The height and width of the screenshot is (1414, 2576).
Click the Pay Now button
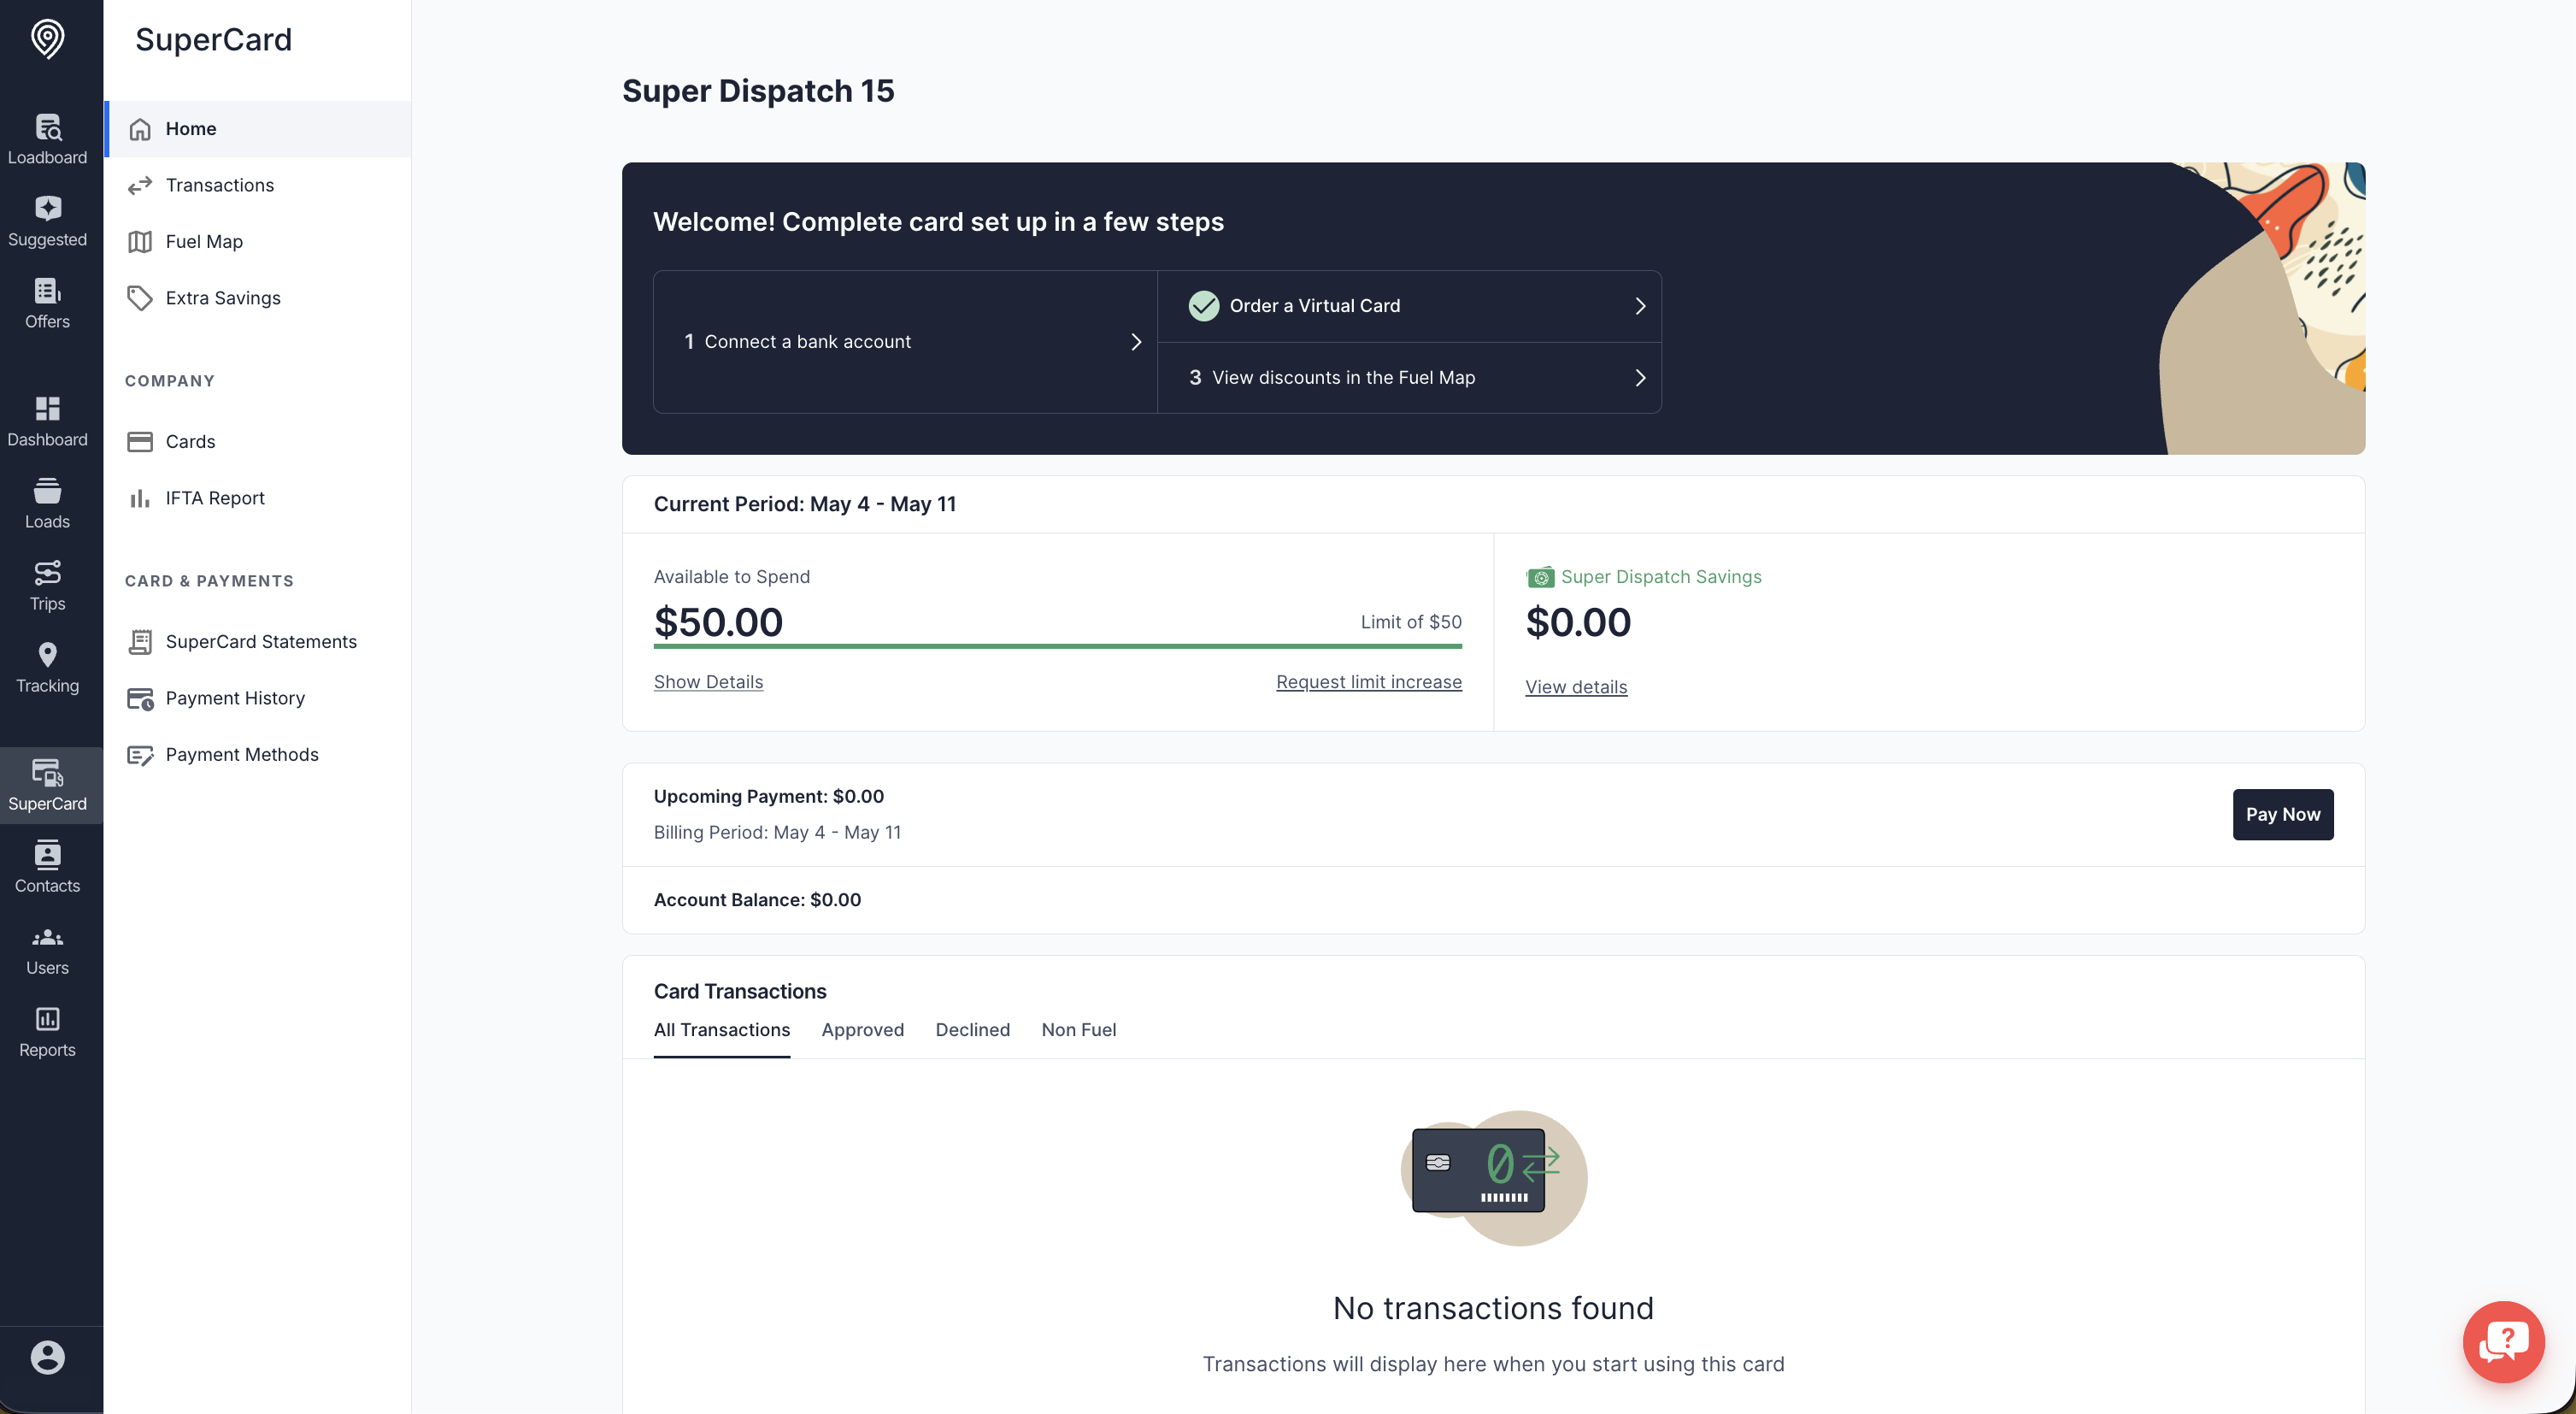2283,815
